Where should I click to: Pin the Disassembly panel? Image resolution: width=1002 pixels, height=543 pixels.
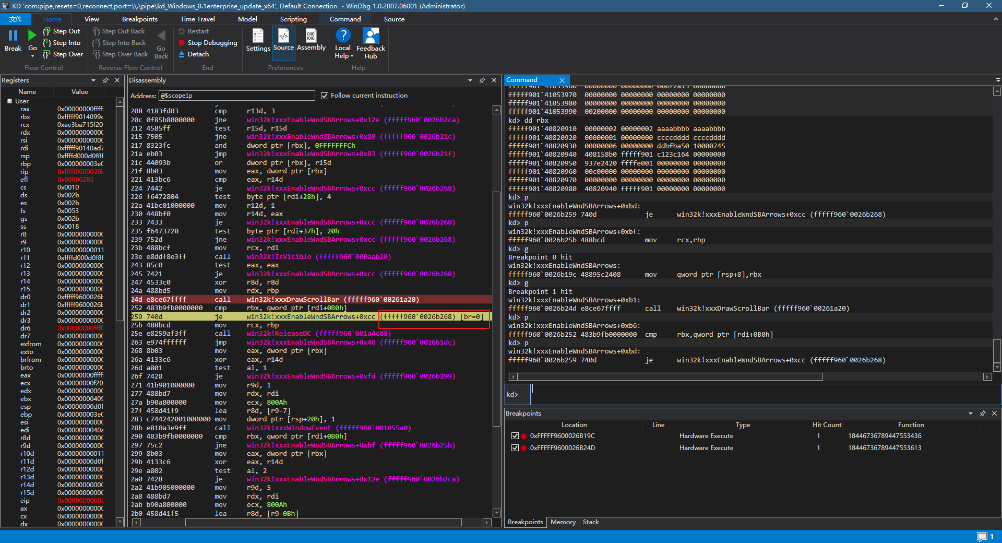[x=482, y=80]
